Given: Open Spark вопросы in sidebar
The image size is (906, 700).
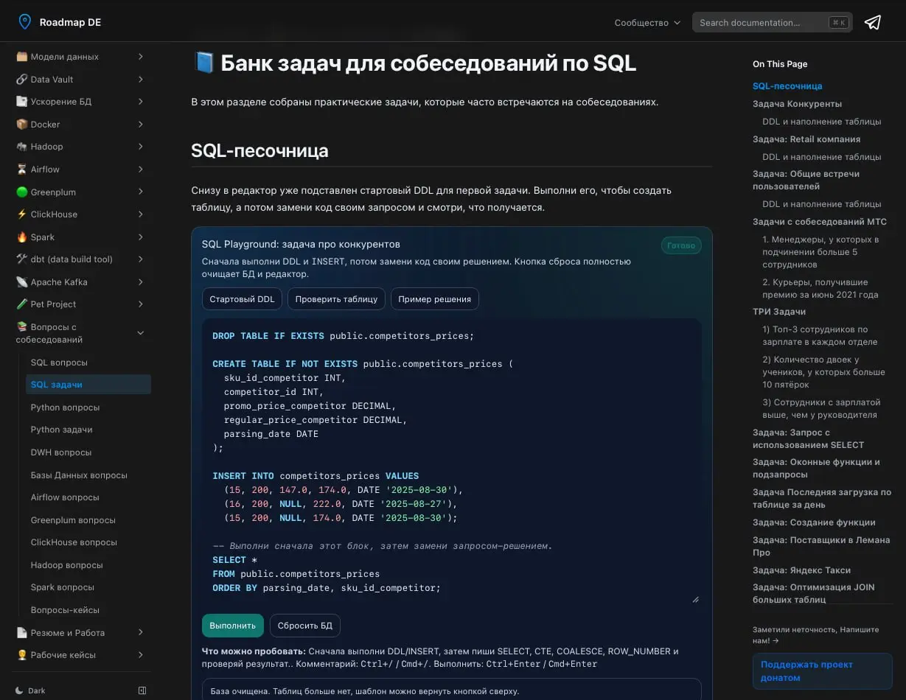Looking at the screenshot, I should (x=88, y=587).
